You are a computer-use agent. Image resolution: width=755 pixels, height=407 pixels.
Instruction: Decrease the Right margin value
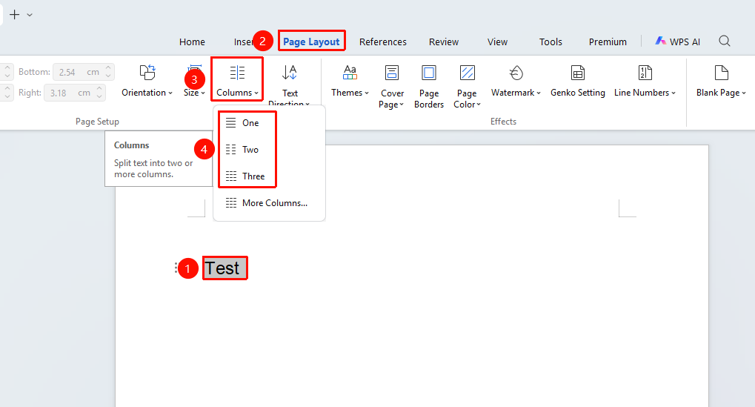tap(99, 97)
